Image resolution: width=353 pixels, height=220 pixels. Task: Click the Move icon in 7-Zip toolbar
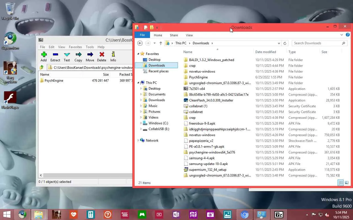coord(90,57)
